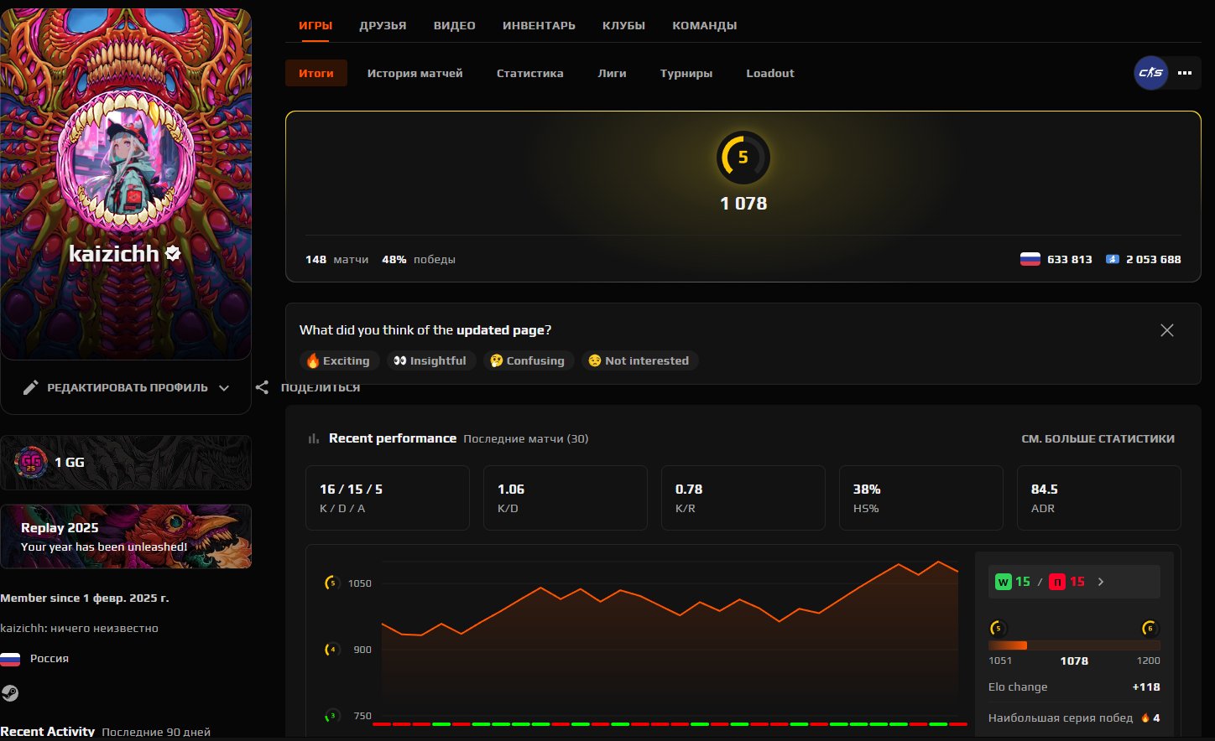Toggle the Not interested feedback chip
Screen dimensions: 1215x741
click(639, 360)
